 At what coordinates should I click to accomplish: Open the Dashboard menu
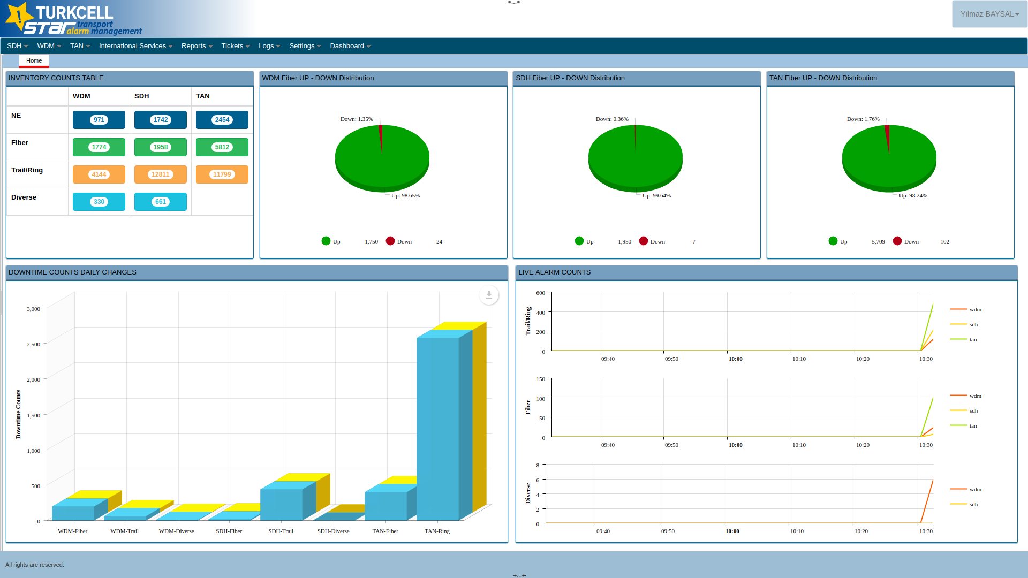350,46
